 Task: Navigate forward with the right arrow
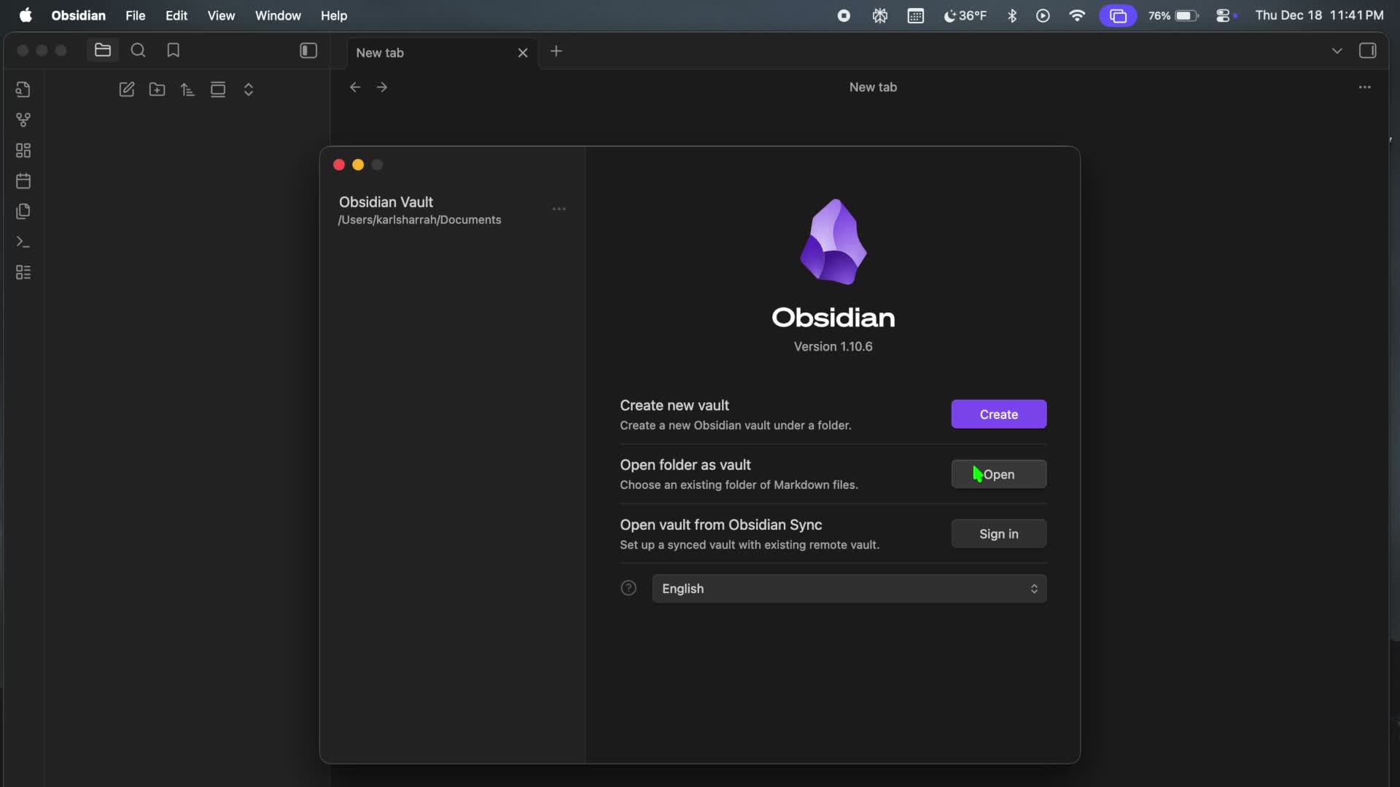point(382,87)
